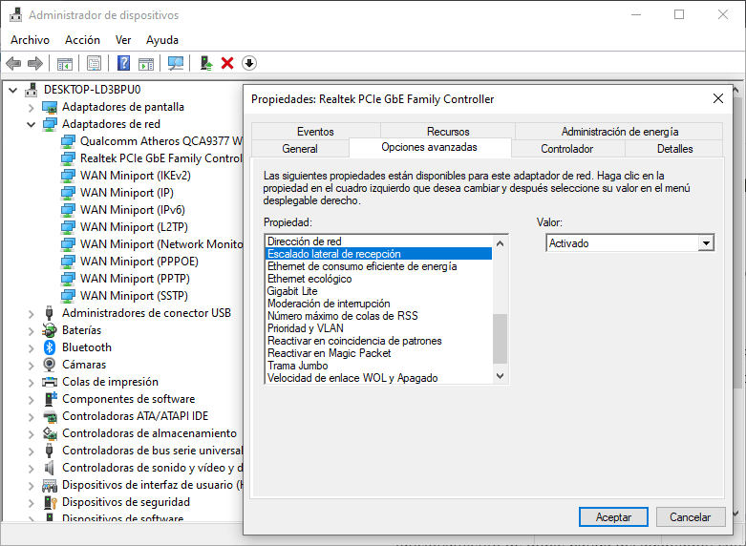The height and width of the screenshot is (546, 746).
Task: Click the Cancelar button
Action: click(690, 516)
